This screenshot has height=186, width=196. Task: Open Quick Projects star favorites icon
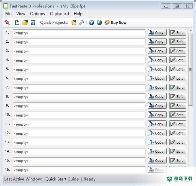(x=74, y=23)
